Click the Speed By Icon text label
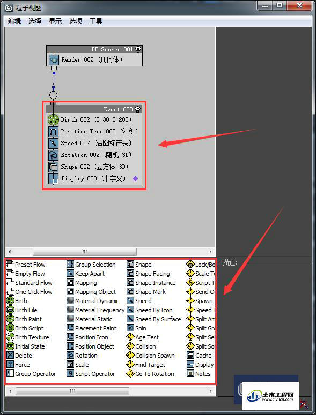 (x=154, y=310)
